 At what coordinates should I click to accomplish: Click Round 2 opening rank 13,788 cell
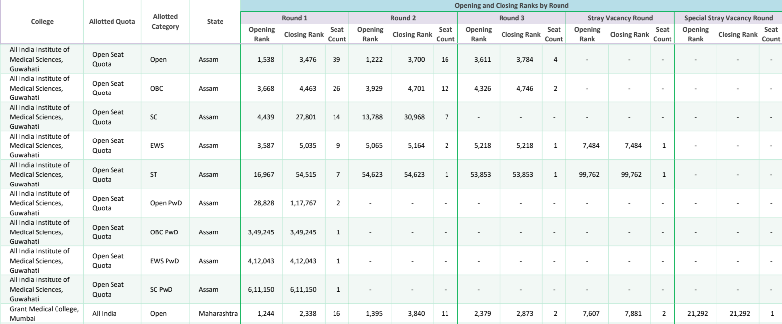pyautogui.click(x=372, y=117)
